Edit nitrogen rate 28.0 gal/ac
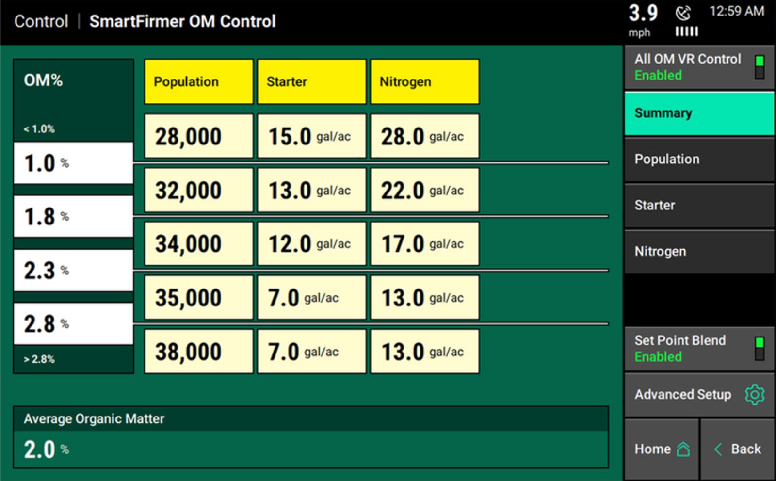This screenshot has height=481, width=776. (424, 136)
